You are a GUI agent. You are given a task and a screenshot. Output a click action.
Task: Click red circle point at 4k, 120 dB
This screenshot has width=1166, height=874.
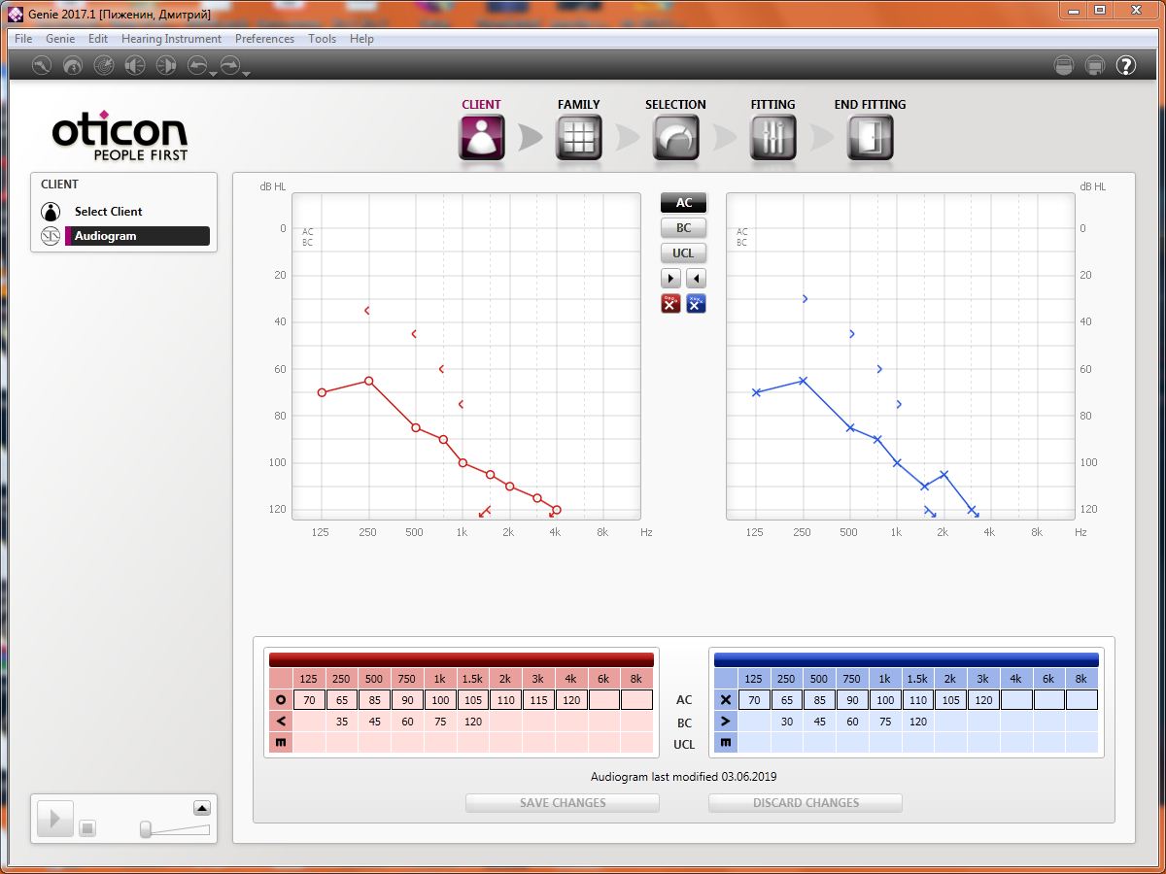click(557, 509)
